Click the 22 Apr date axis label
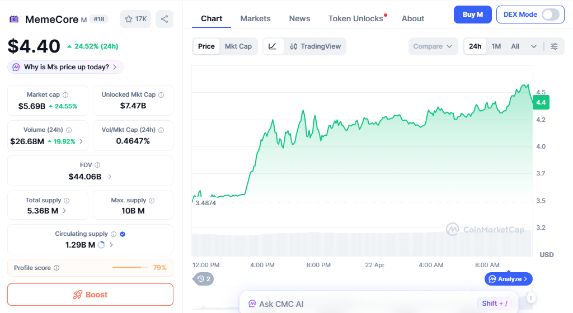 (374, 265)
